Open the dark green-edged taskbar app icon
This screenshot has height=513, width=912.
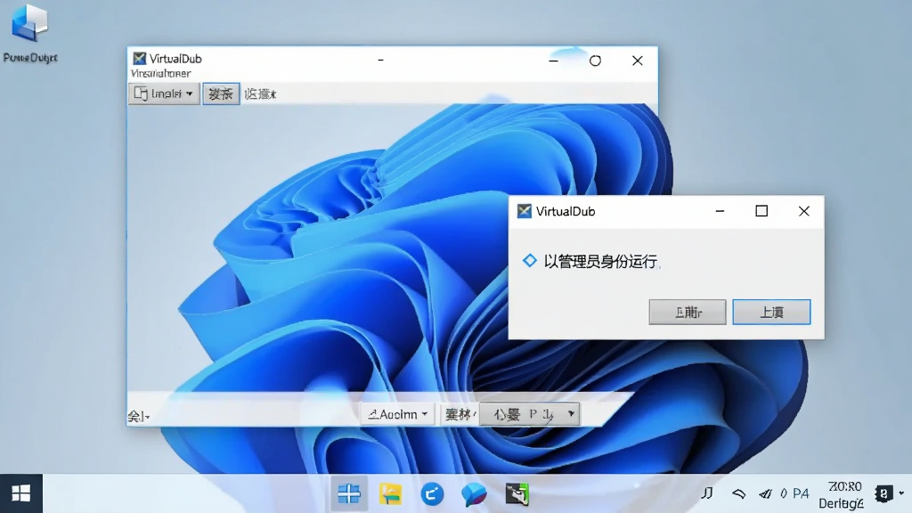[x=517, y=494]
